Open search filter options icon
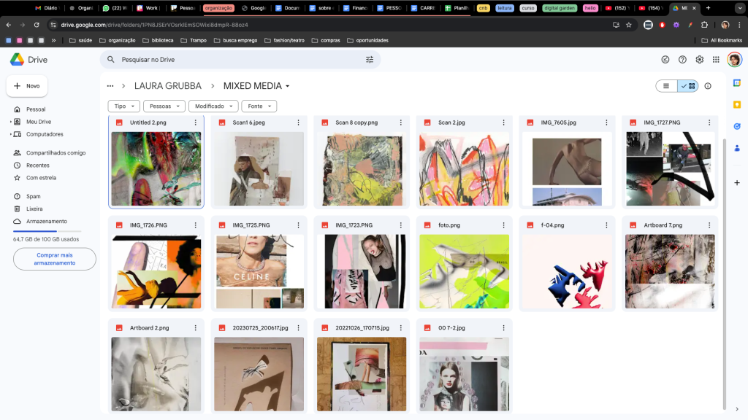Image resolution: width=748 pixels, height=420 pixels. pyautogui.click(x=369, y=60)
